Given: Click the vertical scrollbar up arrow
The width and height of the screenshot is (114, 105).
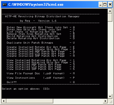Looking at the screenshot, I should click(x=110, y=11).
